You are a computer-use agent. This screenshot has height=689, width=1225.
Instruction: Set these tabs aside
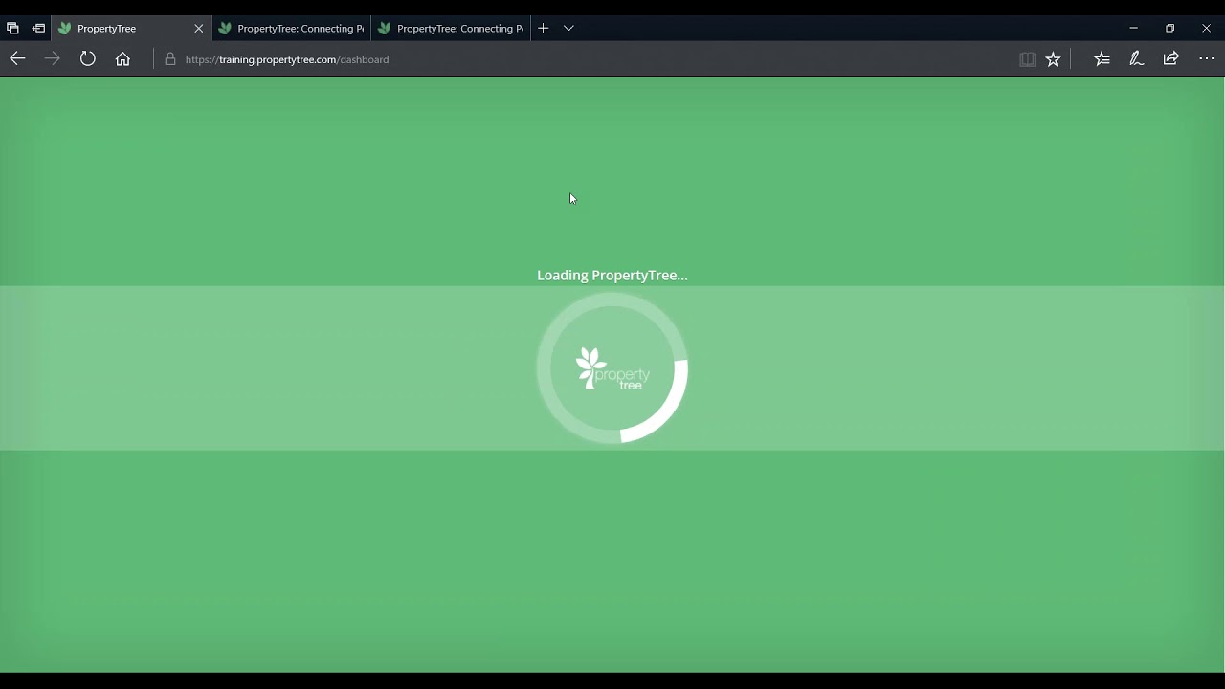38,28
